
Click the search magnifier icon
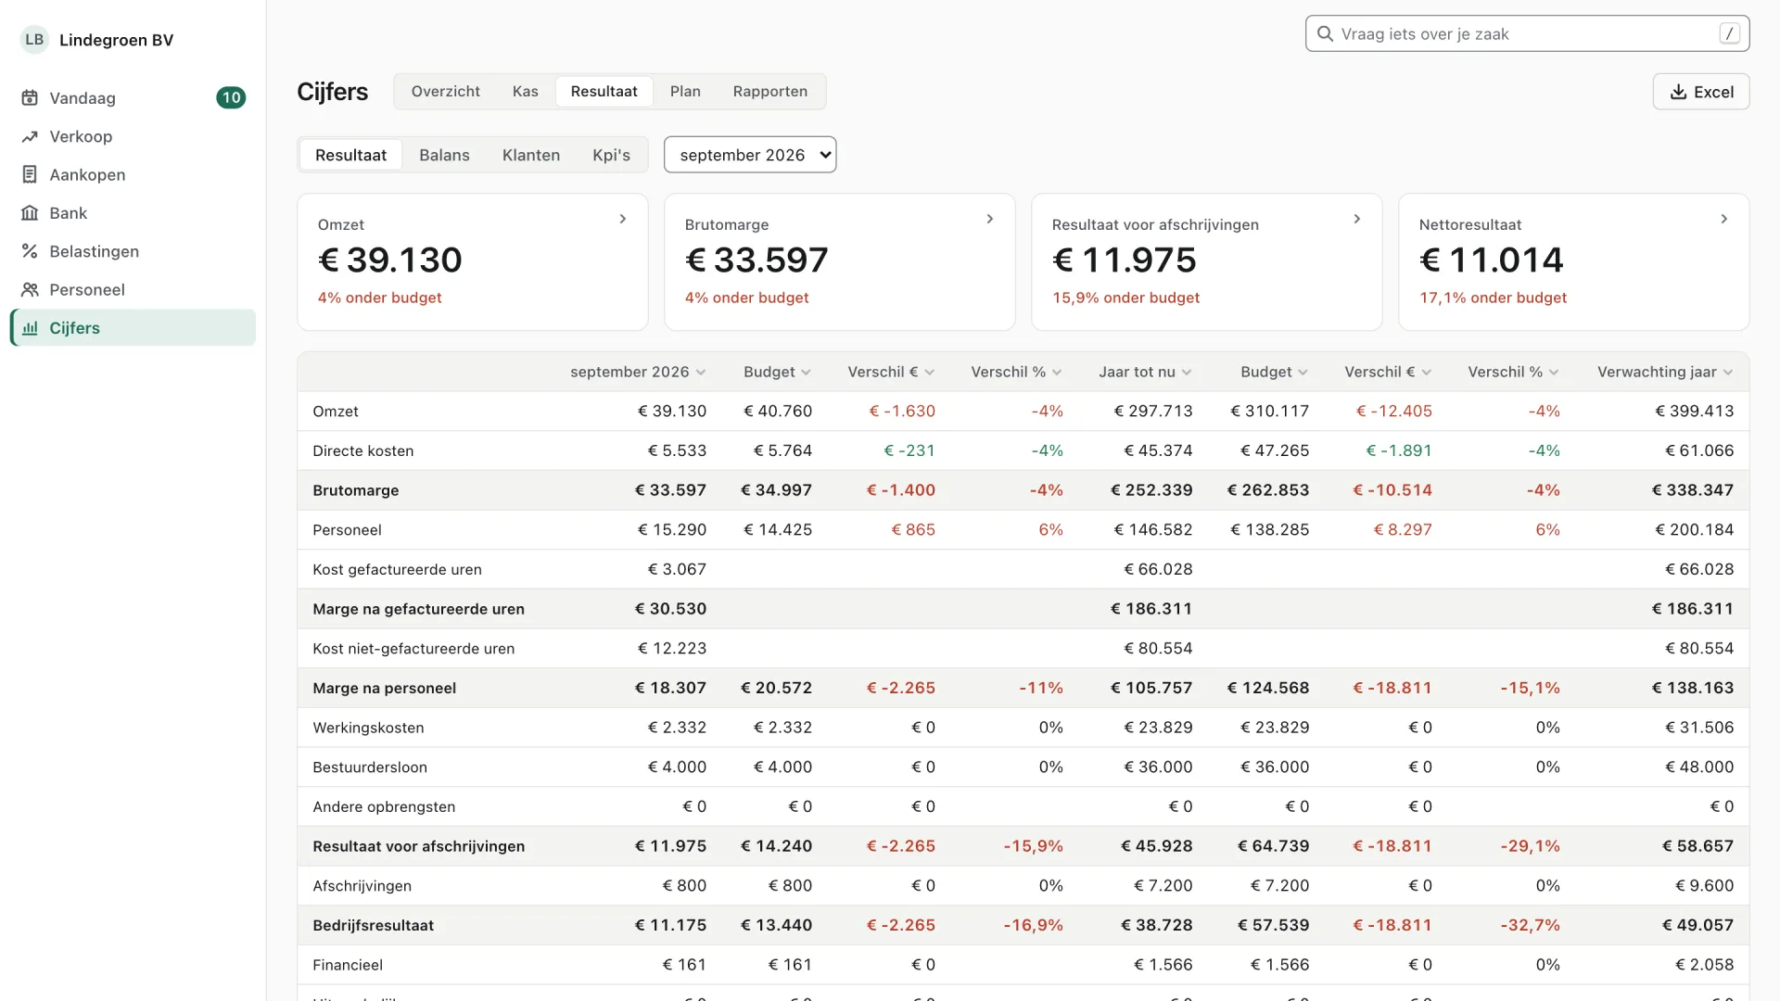pyautogui.click(x=1326, y=34)
